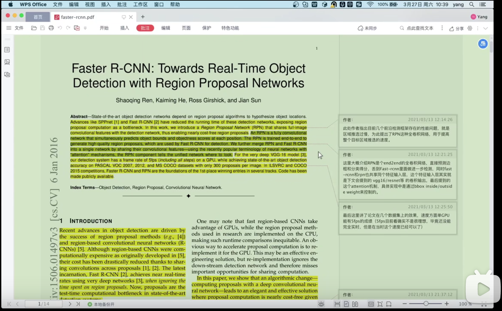Toggle the eye protection mode icon
The width and height of the screenshot is (502, 311).
click(x=321, y=304)
